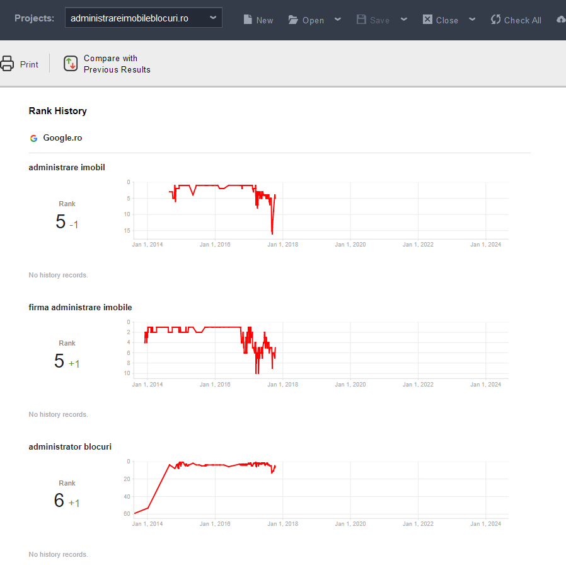Click the Open folder icon
566x565 pixels.
coord(294,20)
